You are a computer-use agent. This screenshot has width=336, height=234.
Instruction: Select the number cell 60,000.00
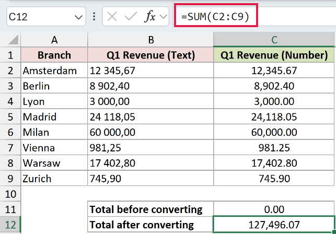point(274,132)
